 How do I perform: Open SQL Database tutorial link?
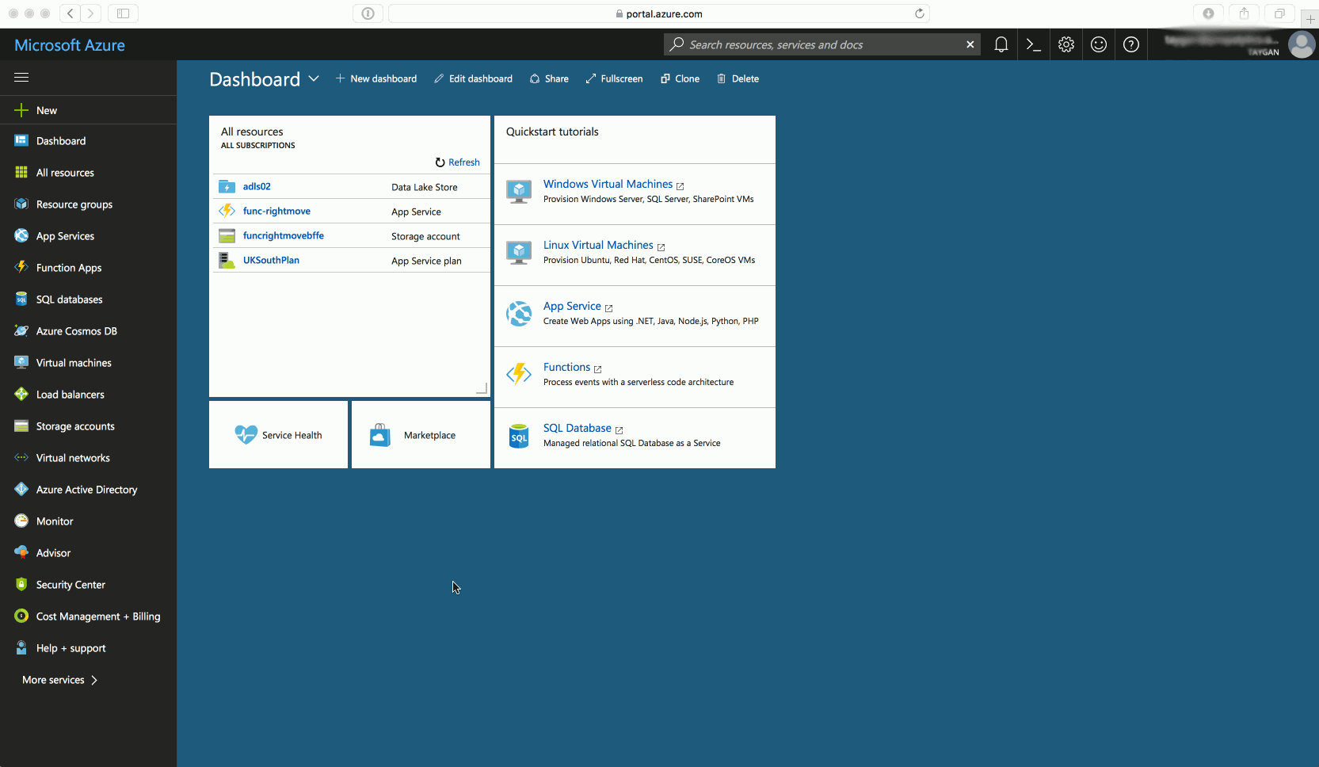577,428
